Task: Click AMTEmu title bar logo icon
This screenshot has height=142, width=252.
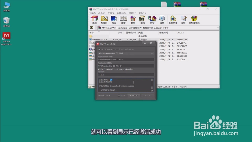Action: click(x=98, y=44)
